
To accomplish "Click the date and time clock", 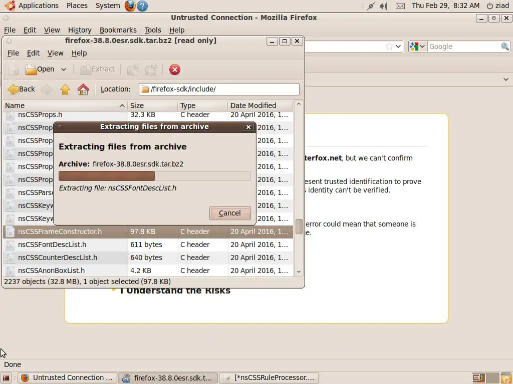I will click(x=445, y=5).
